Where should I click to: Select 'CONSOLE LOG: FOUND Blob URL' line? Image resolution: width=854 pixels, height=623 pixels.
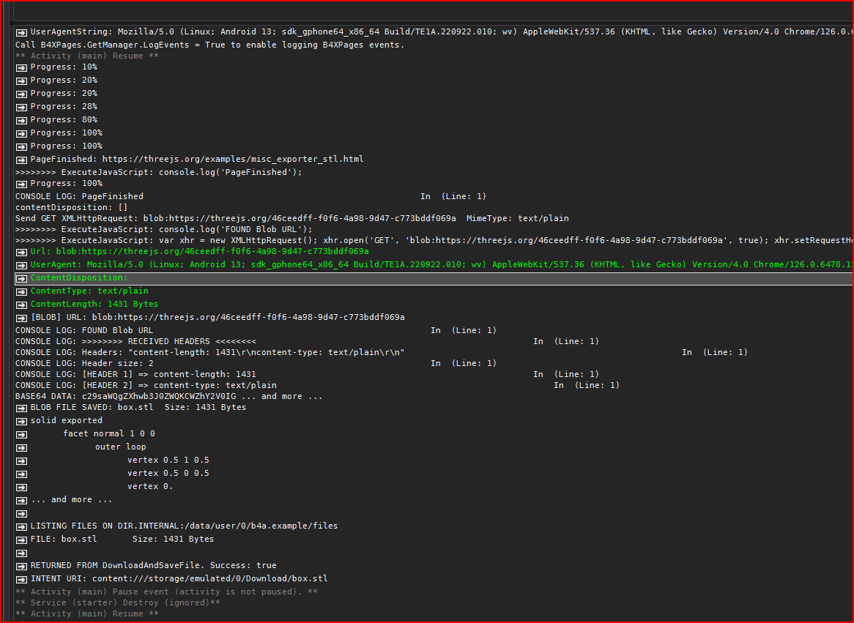pos(256,330)
